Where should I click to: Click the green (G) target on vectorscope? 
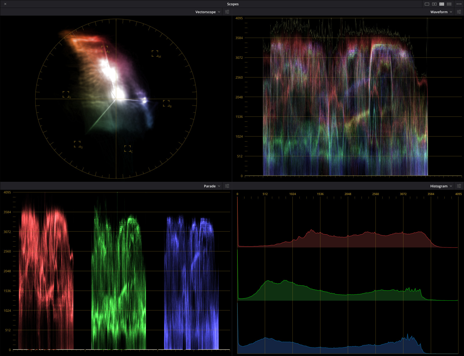coord(77,144)
